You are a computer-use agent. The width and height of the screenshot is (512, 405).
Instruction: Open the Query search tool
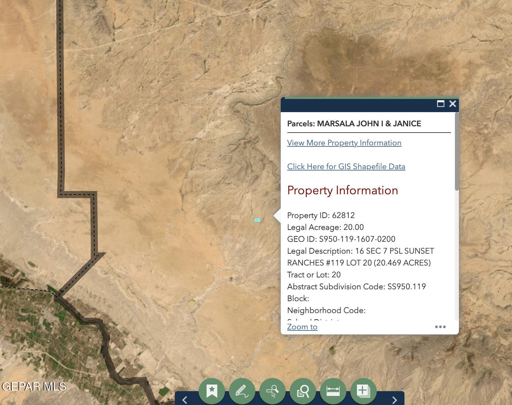(x=303, y=391)
